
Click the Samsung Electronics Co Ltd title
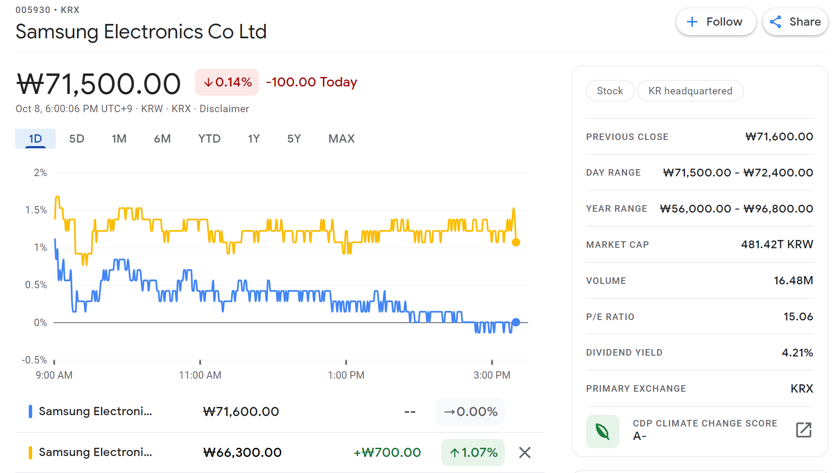pos(141,32)
